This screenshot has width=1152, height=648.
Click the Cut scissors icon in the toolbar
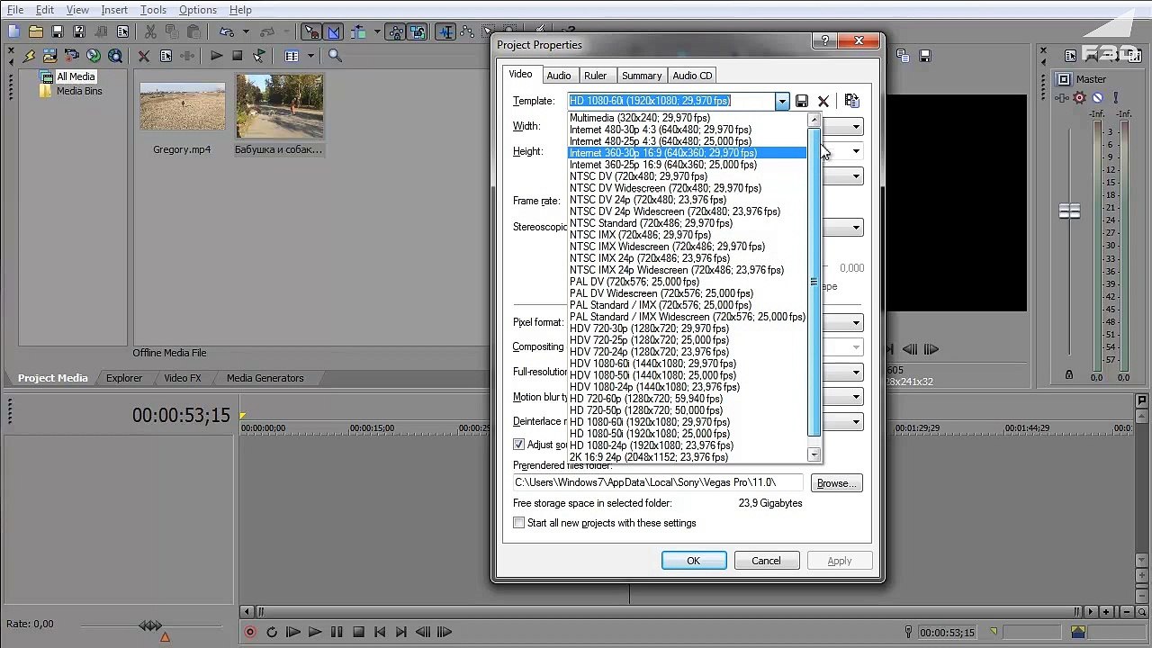[x=150, y=31]
